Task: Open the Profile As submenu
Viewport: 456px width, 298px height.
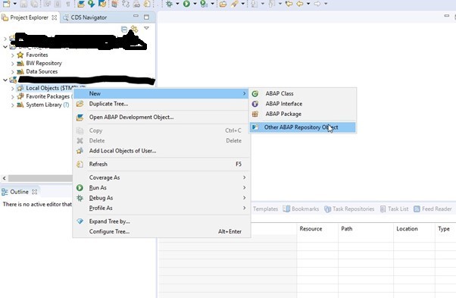Action: 161,208
